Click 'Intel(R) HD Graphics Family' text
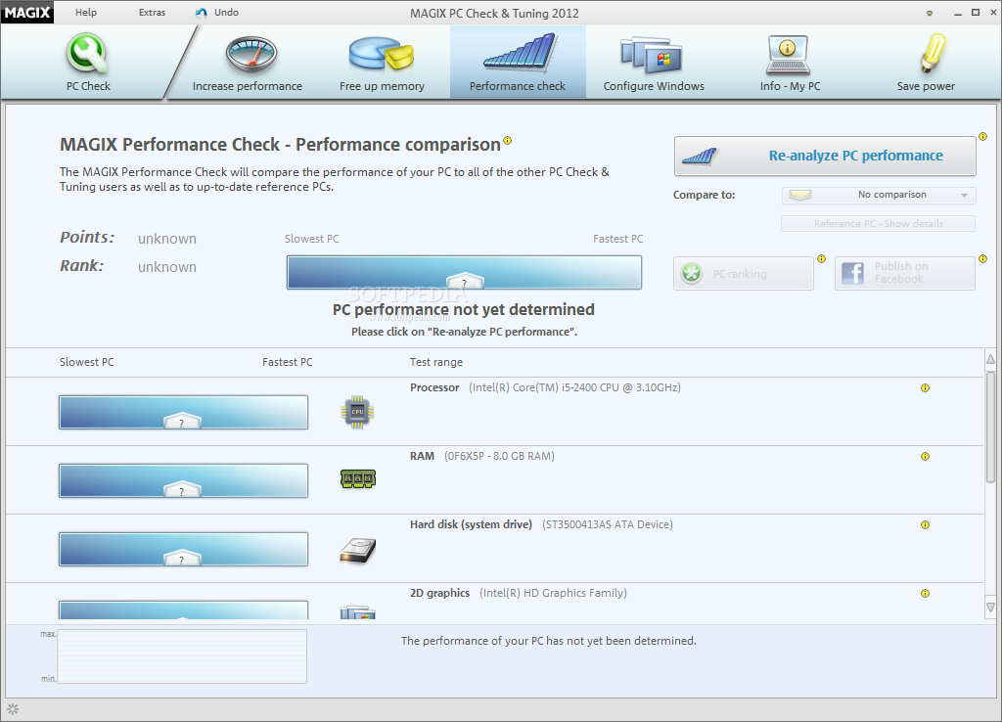Image resolution: width=1002 pixels, height=722 pixels. 554,593
